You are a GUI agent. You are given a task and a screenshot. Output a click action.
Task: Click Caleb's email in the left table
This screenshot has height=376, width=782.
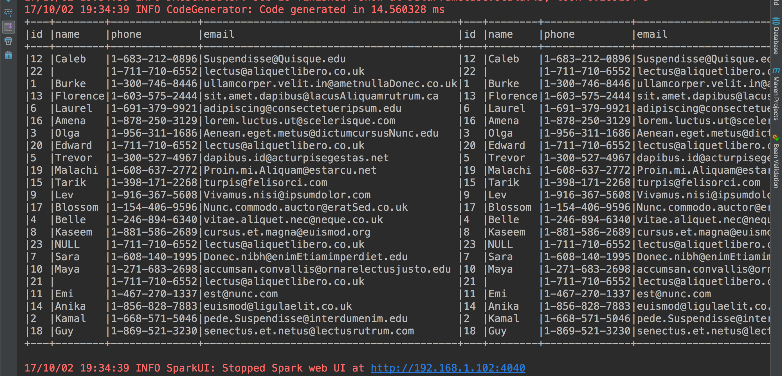pos(275,59)
